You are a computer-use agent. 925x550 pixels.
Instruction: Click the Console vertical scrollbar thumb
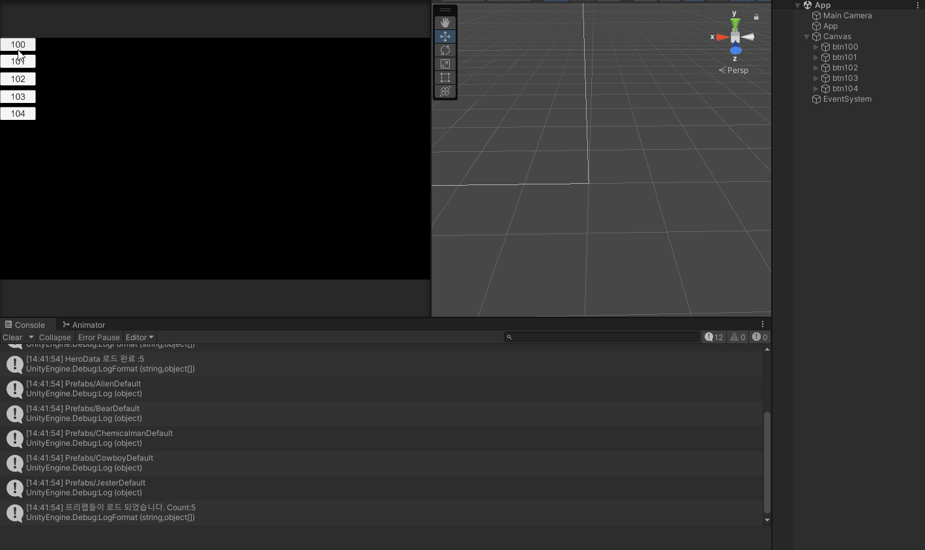[x=767, y=463]
